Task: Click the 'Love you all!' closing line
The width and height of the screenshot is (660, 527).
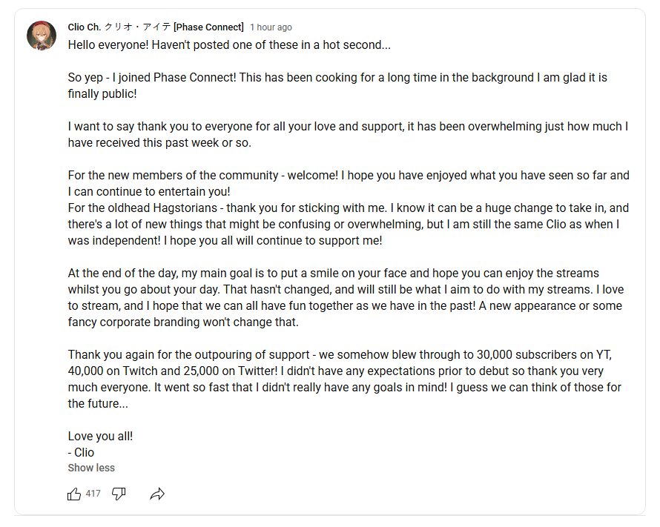Action: (x=100, y=436)
